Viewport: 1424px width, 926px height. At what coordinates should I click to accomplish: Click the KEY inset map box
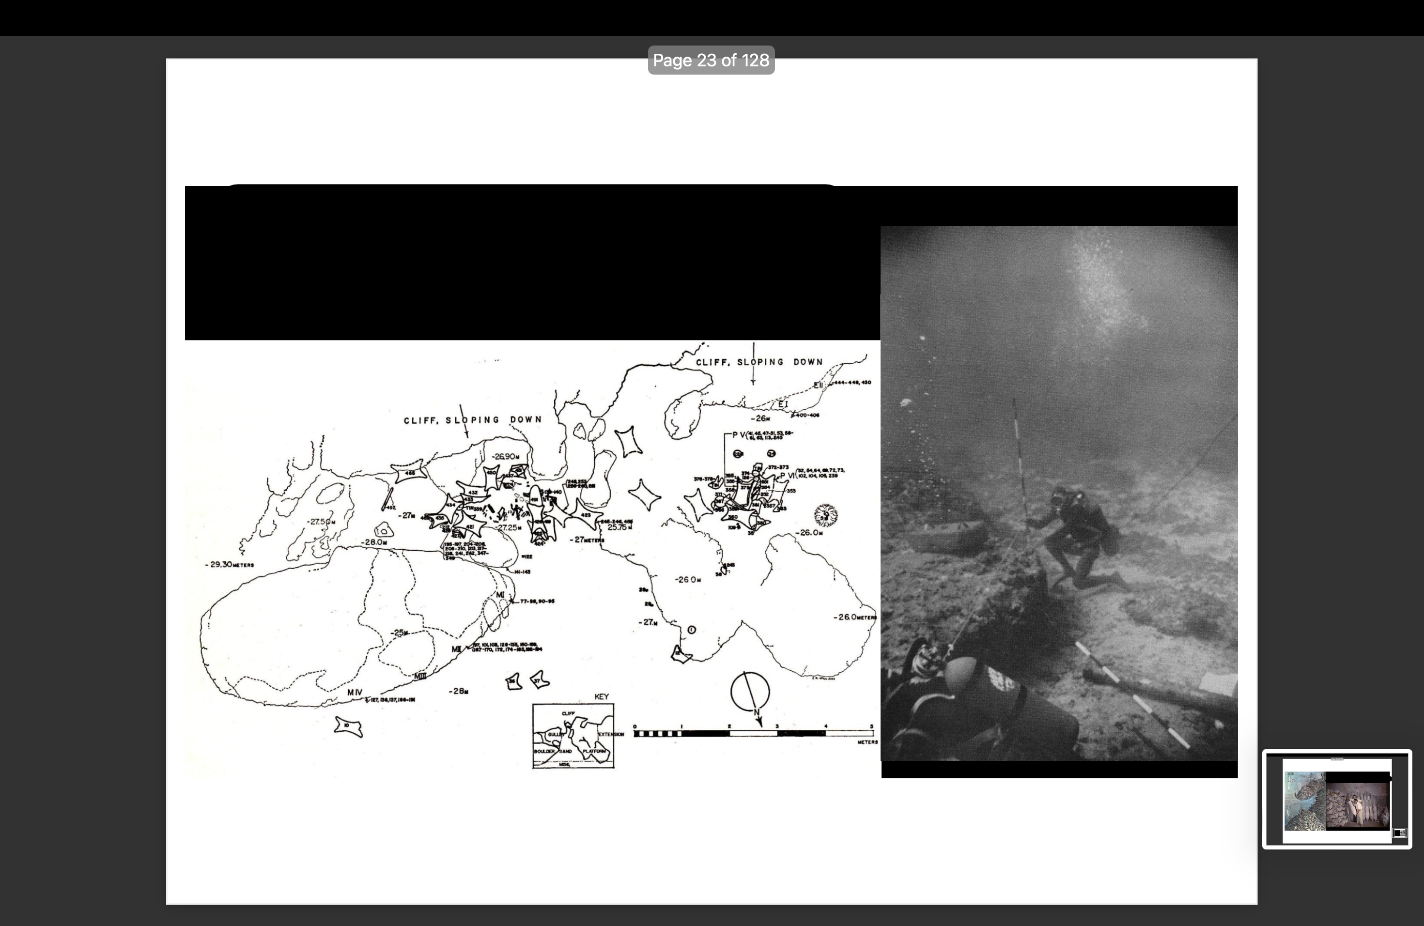click(x=573, y=736)
